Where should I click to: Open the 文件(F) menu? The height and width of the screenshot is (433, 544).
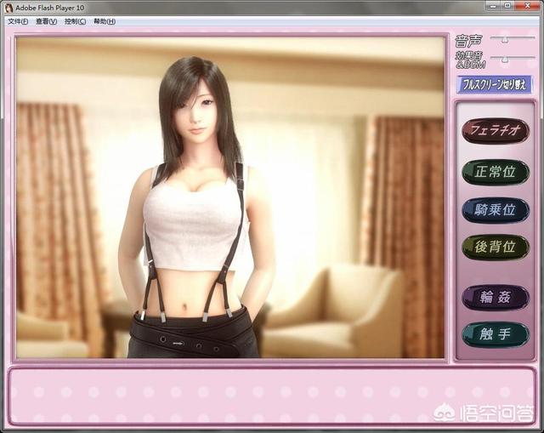[18, 21]
